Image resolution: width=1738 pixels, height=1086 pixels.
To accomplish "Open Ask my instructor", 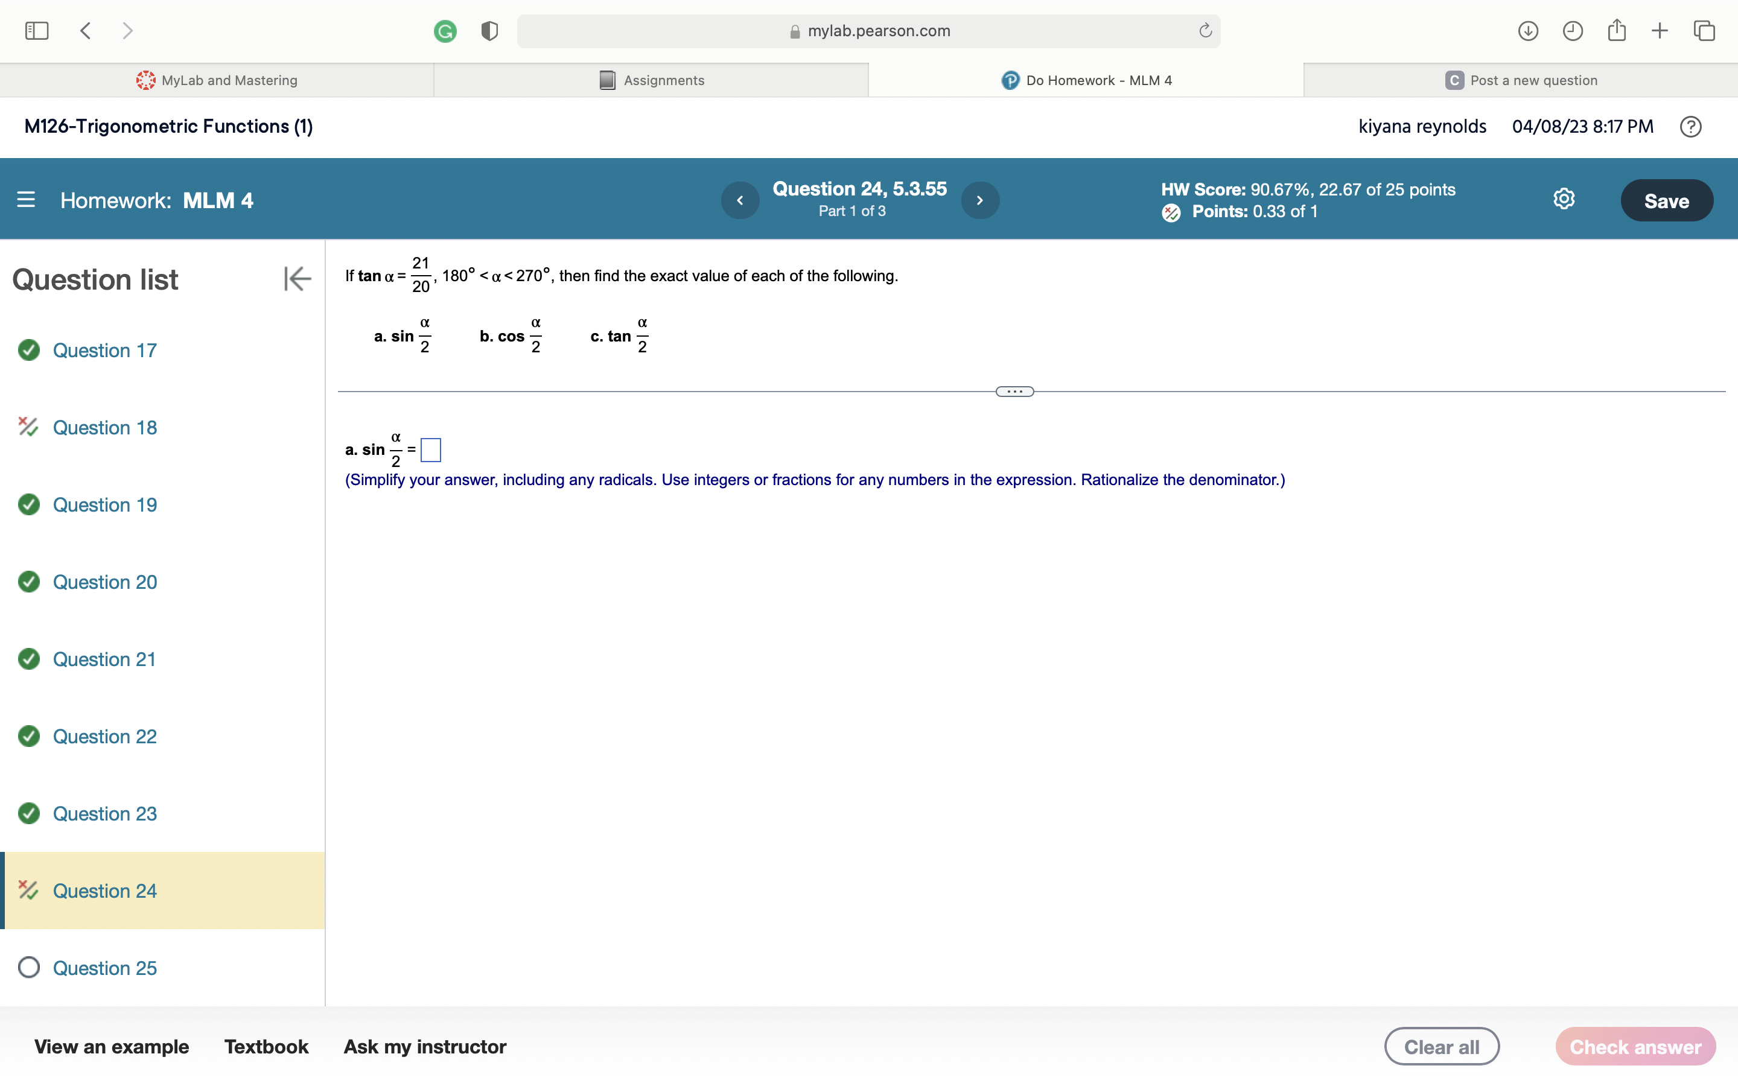I will [425, 1047].
